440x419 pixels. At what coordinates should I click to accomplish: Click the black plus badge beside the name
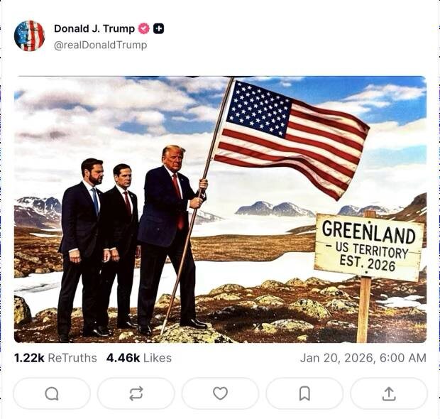[158, 28]
